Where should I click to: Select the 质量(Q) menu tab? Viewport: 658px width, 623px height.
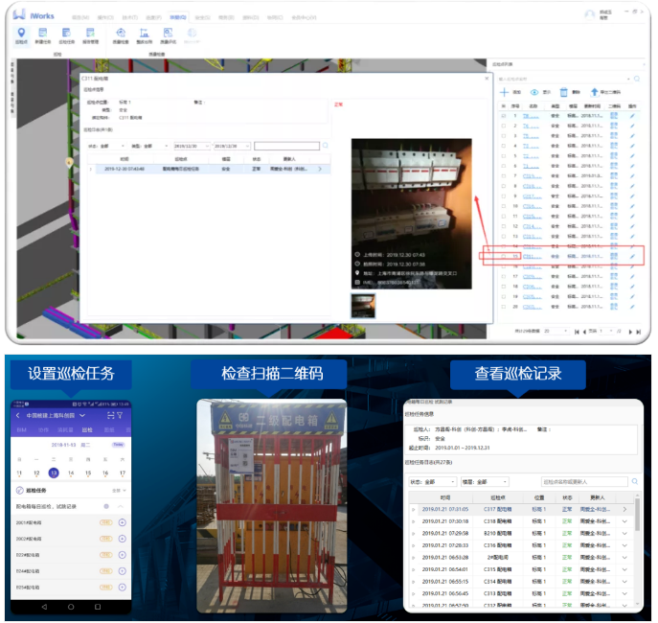(x=178, y=17)
